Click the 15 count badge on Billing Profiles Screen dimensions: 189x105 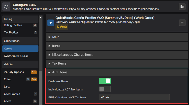[35, 25]
